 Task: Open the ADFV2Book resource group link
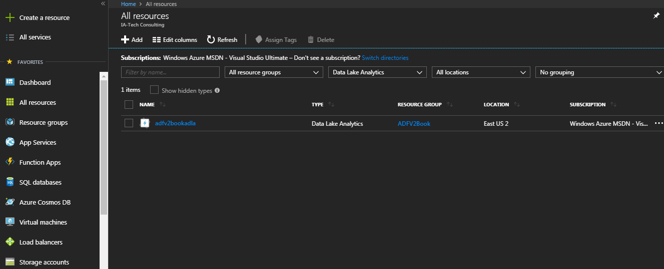pyautogui.click(x=414, y=123)
